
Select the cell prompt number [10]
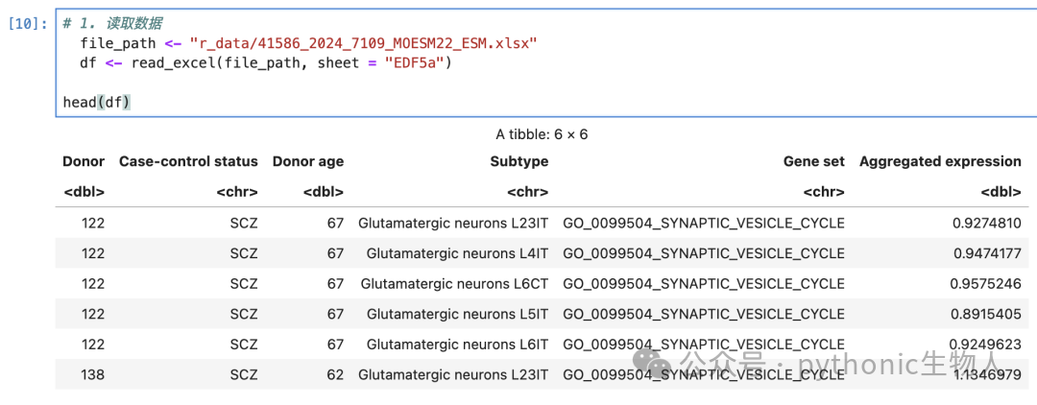tap(27, 24)
